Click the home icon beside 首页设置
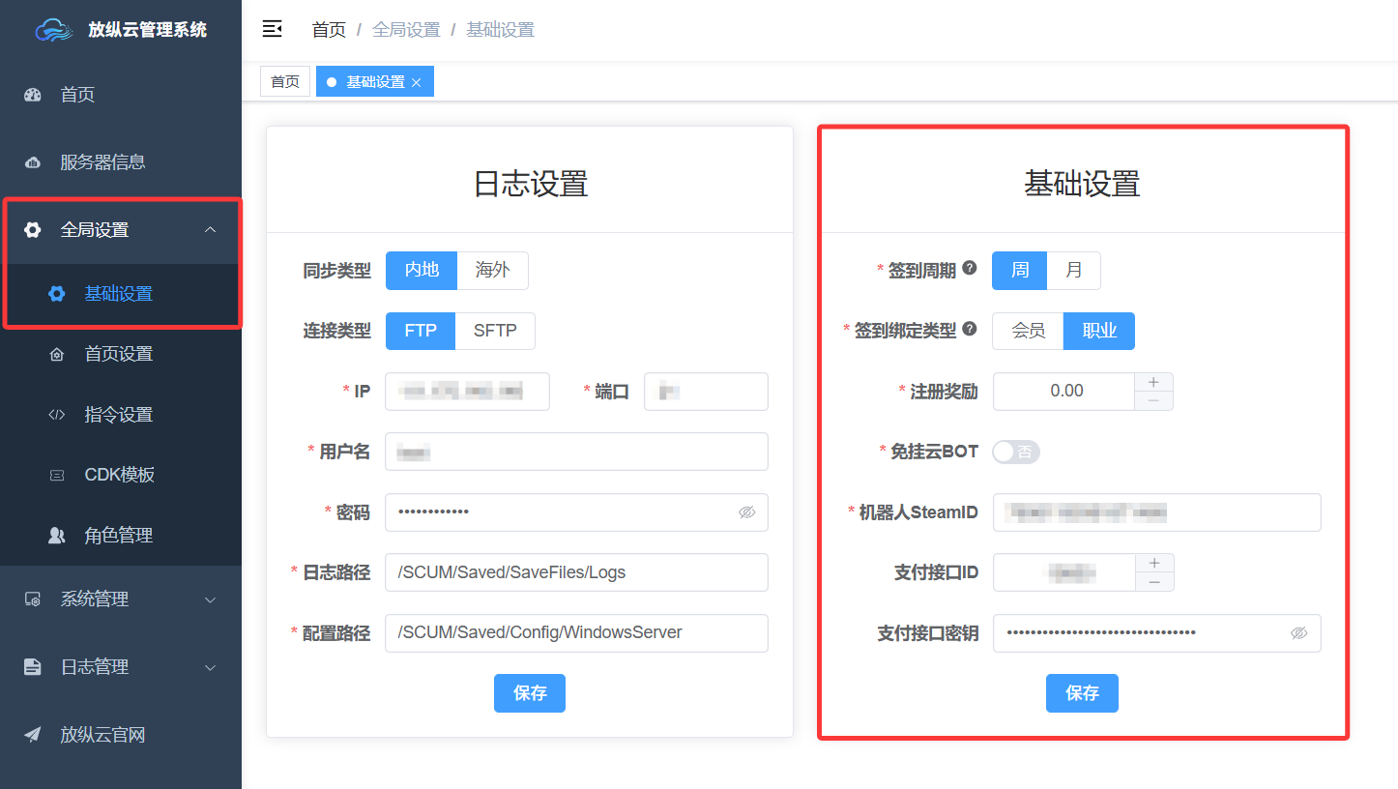1398x789 pixels. coord(57,354)
